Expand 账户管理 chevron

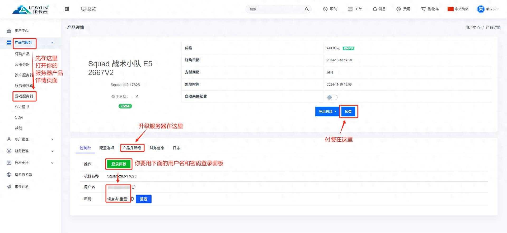[52, 139]
